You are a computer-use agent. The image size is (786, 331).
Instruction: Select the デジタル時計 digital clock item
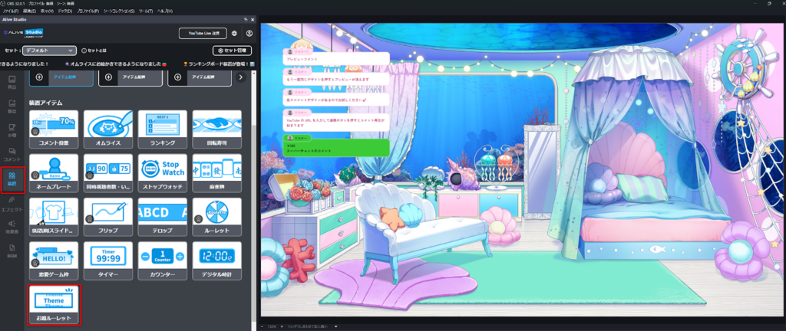click(x=216, y=261)
